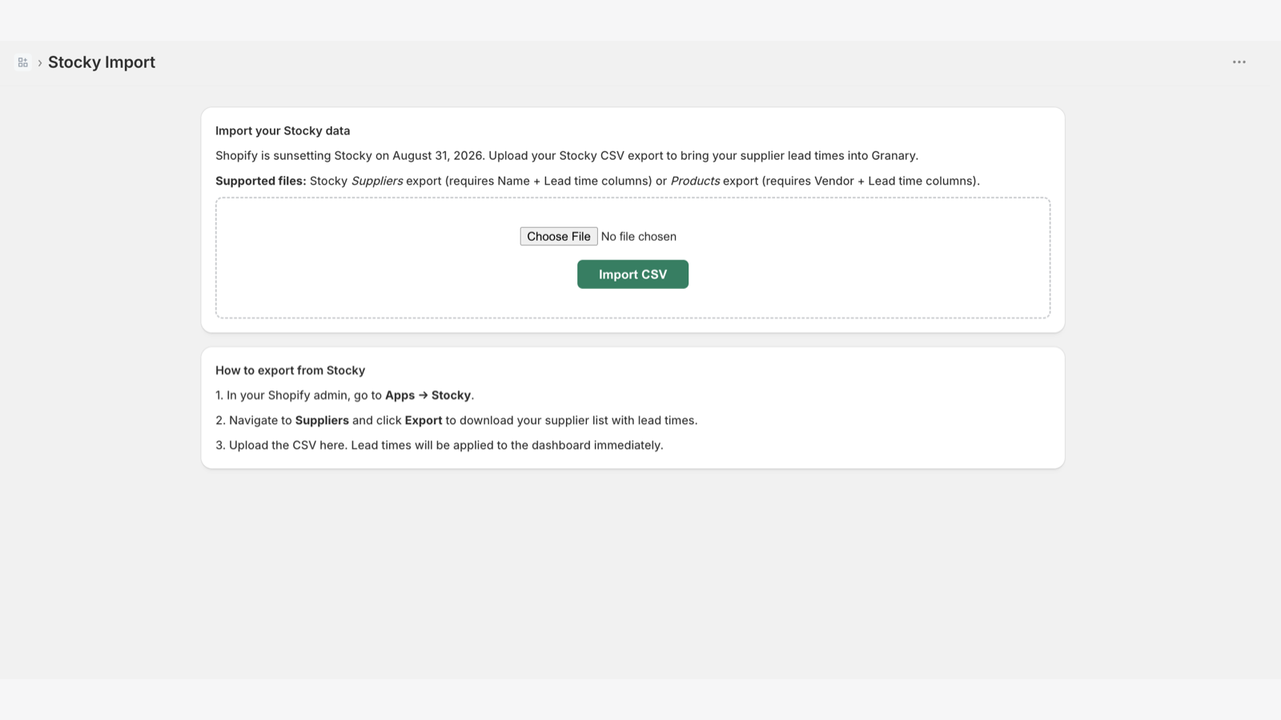Click the 'Import your Stocky data' heading

[x=283, y=130]
